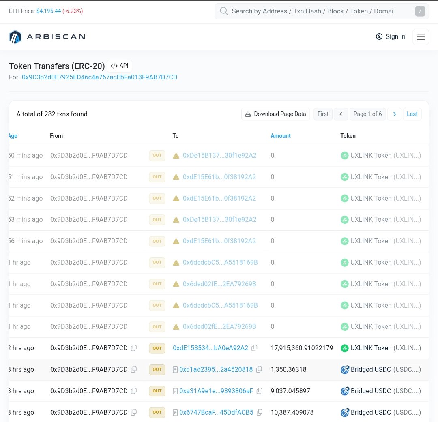Viewport: 438px width, 422px height.
Task: Click contract icon beside 0x6747BcaF...45DdfACB5
Action: point(175,413)
